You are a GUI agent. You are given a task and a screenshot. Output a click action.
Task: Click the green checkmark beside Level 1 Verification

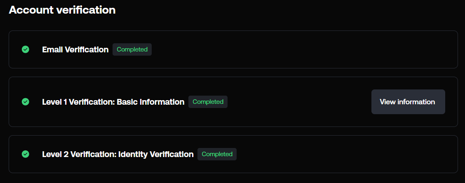pyautogui.click(x=26, y=102)
